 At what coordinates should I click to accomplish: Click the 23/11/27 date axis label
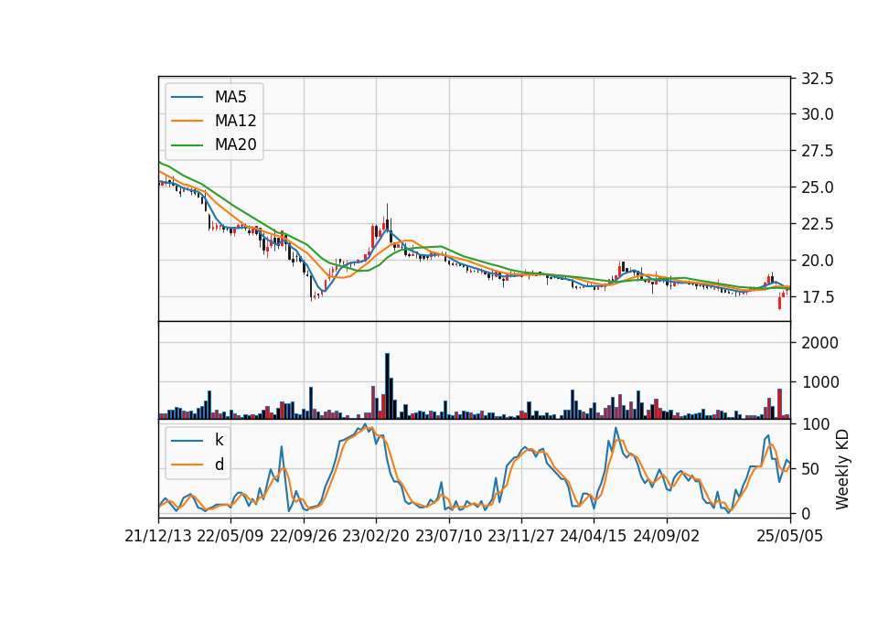pyautogui.click(x=520, y=536)
